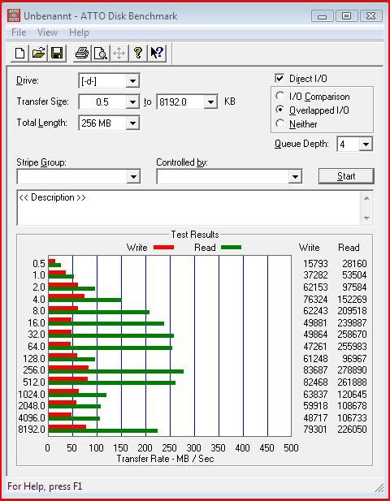Click the write value 76324
This screenshot has width=390, height=501.
click(315, 300)
